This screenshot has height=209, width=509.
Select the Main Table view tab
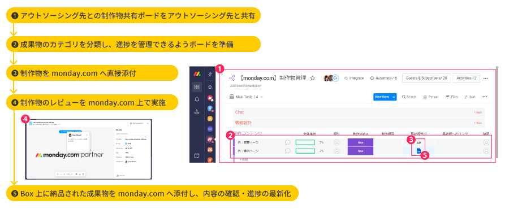coord(244,97)
